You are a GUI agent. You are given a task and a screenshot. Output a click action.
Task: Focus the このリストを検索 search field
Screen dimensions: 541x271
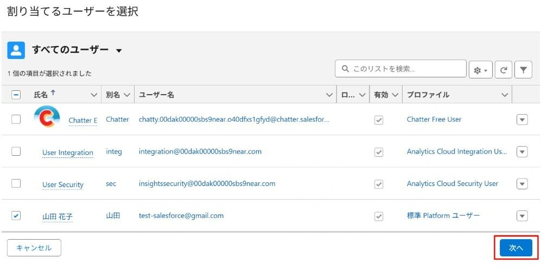click(400, 69)
